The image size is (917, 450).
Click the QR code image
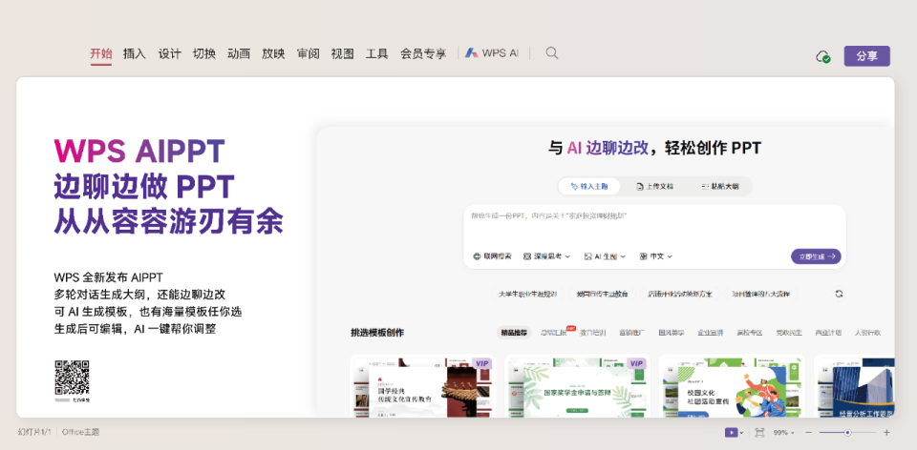point(72,378)
